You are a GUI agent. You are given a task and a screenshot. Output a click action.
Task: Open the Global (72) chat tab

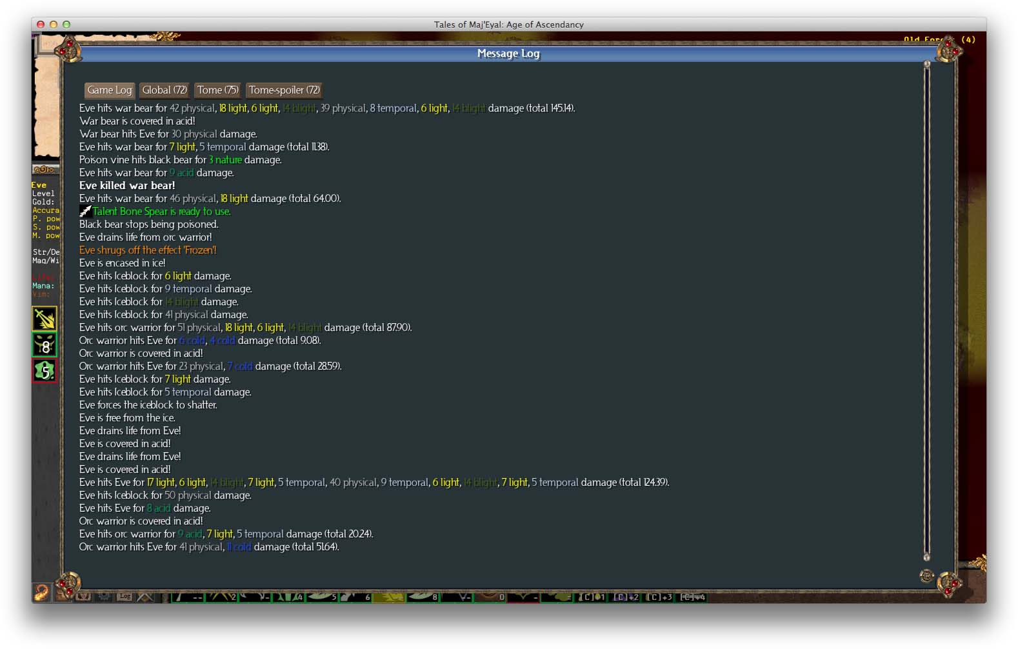point(165,90)
